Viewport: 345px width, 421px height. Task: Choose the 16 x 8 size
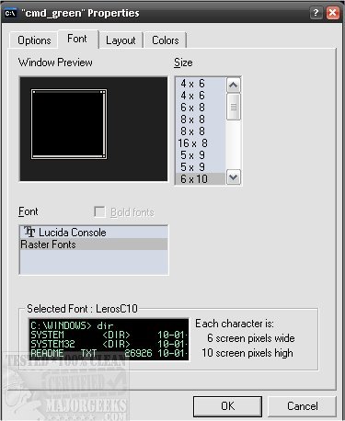(201, 143)
